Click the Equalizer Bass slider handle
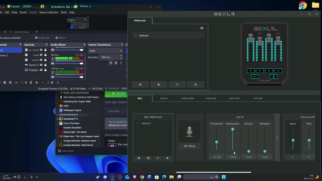The width and height of the screenshot is (322, 181). [x=293, y=140]
